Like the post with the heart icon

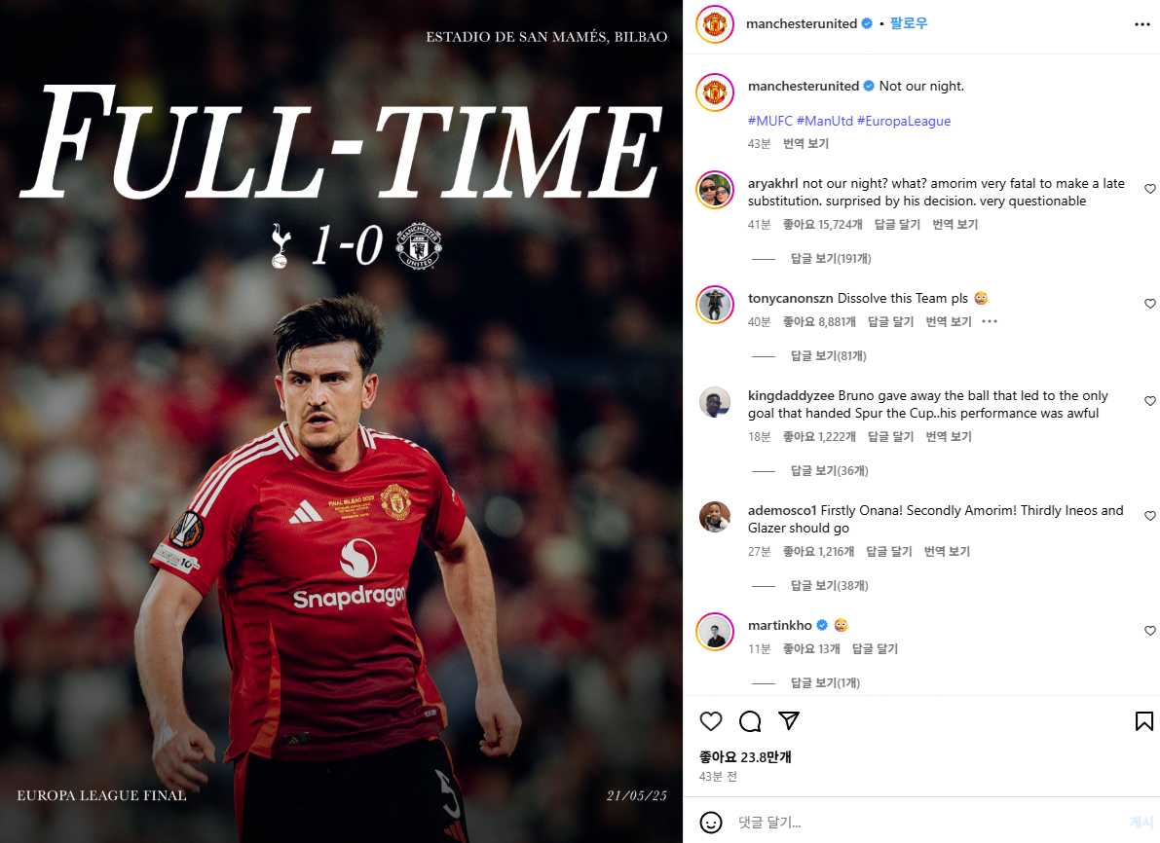(x=711, y=721)
